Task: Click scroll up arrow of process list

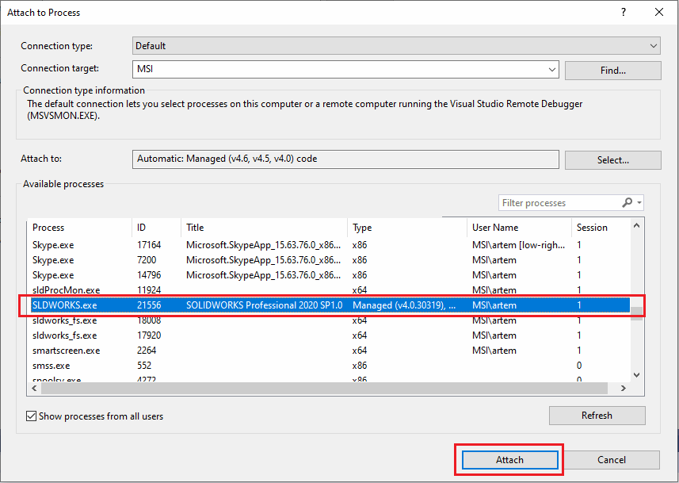Action: (x=636, y=225)
